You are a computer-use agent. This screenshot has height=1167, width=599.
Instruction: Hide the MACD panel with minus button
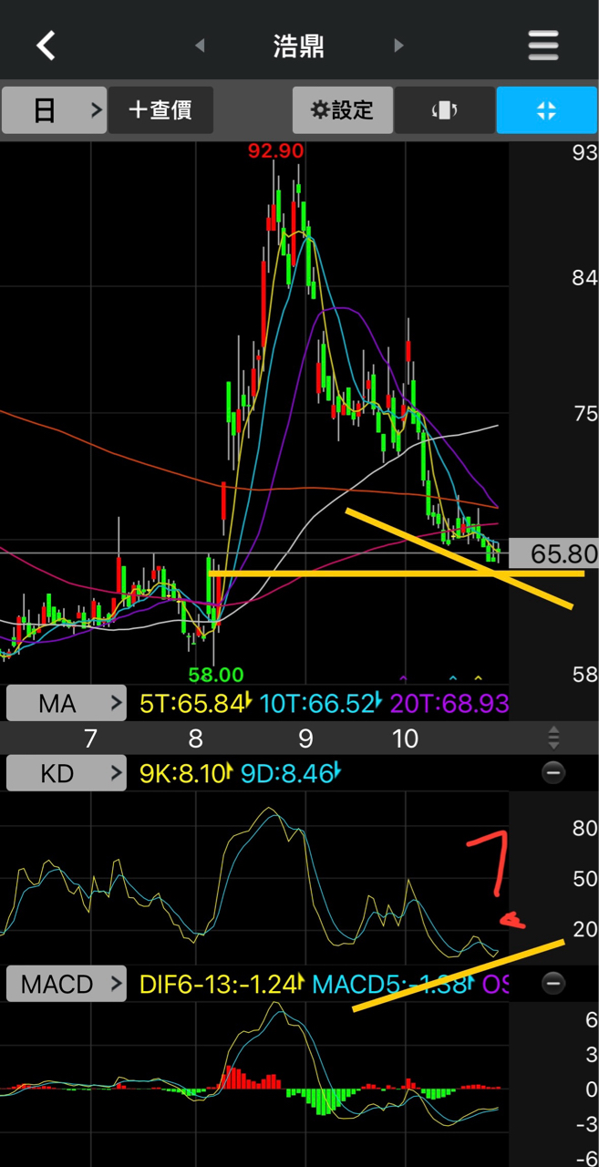[x=553, y=983]
